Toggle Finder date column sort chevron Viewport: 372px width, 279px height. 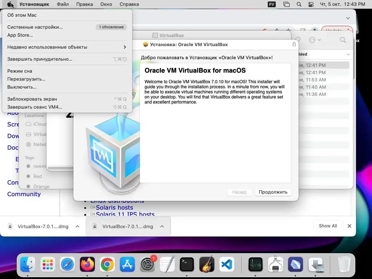(x=348, y=54)
